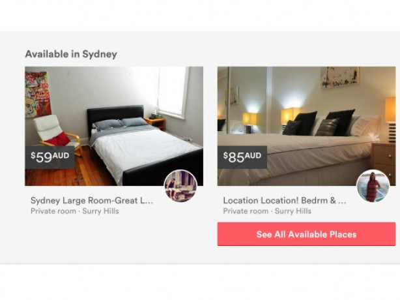Click the black pillows in the $85 listing photo
Image resolution: width=400 pixels, height=300 pixels.
pos(322,123)
